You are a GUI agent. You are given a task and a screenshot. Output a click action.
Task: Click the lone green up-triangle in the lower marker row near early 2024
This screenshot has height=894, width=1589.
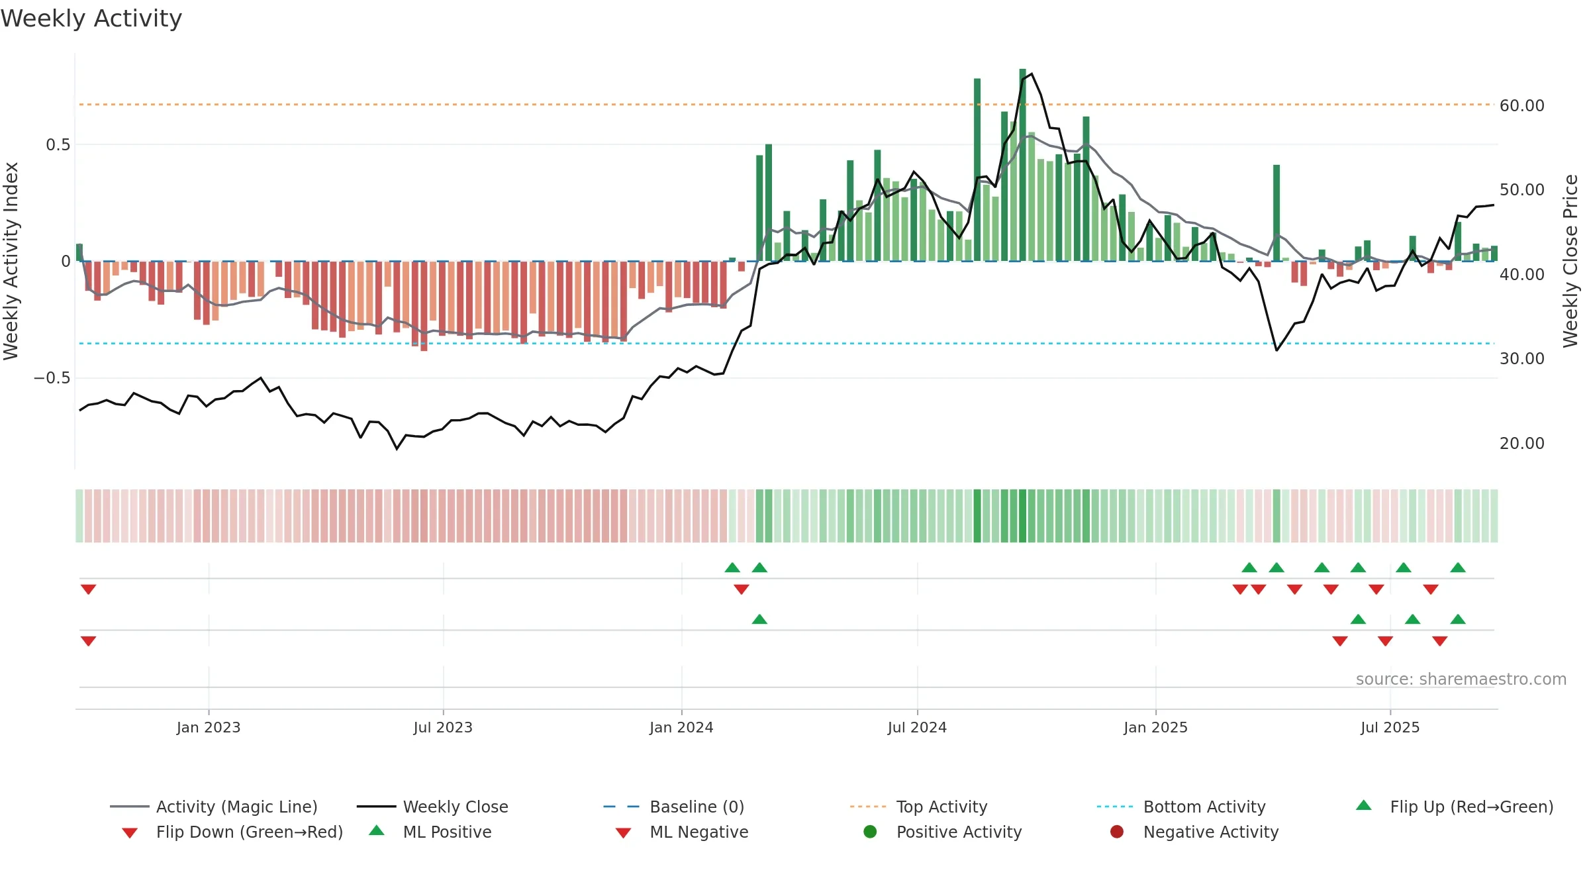(x=759, y=619)
